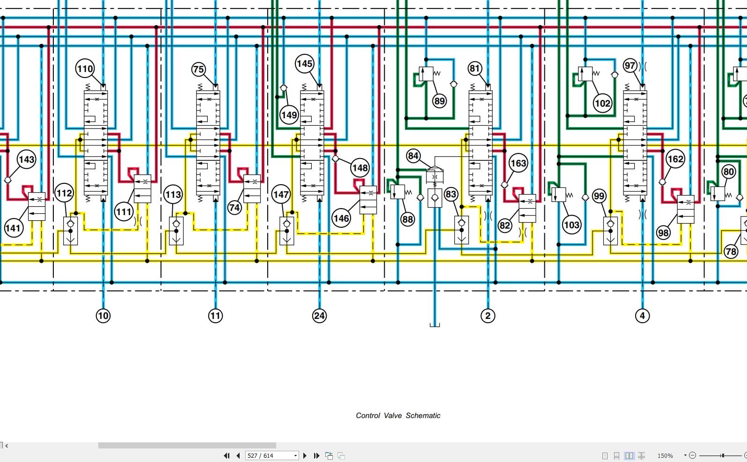Click callout number 143

(x=26, y=159)
